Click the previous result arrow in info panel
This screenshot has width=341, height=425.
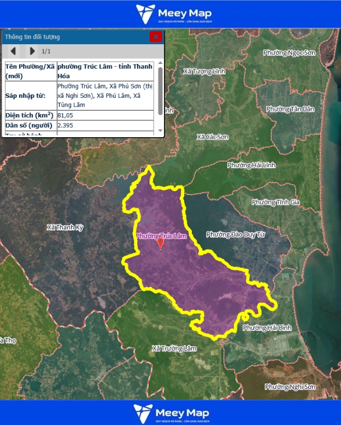(14, 51)
